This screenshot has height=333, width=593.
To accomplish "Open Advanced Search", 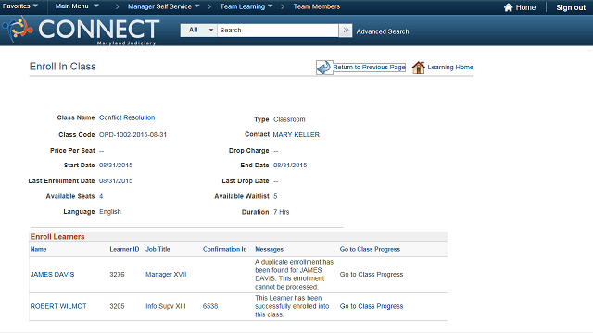I will click(383, 31).
